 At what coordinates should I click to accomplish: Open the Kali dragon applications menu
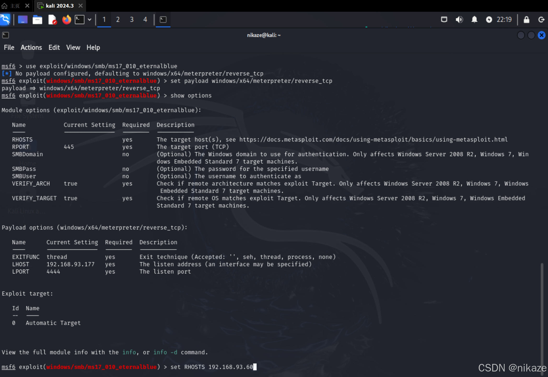[5, 20]
